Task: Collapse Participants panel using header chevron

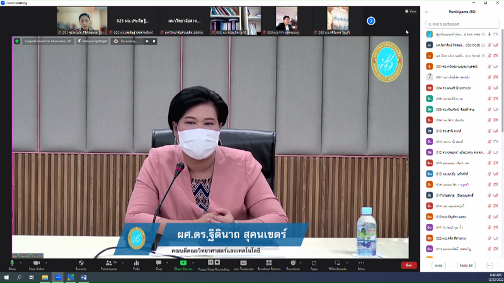Action: pyautogui.click(x=427, y=12)
